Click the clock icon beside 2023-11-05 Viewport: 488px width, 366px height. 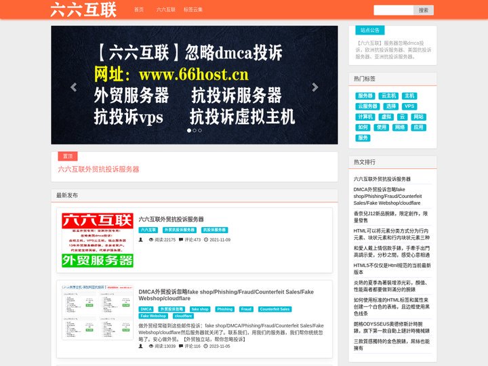coord(206,346)
